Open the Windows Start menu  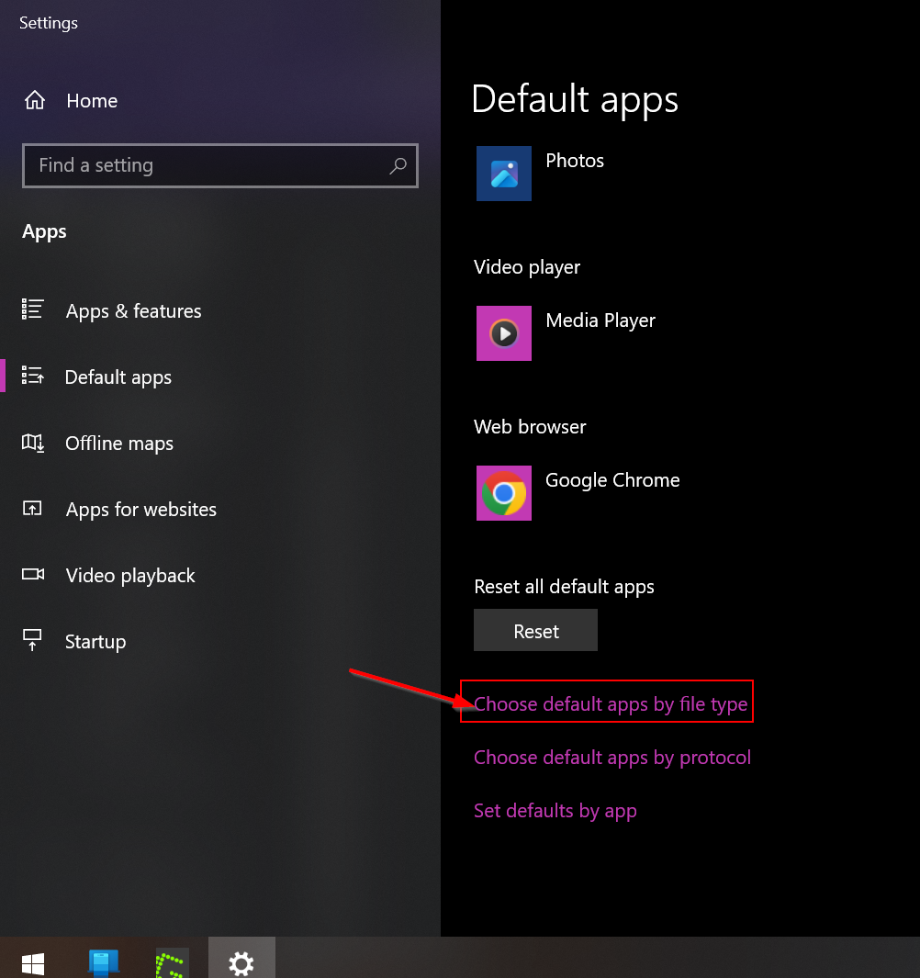(33, 963)
